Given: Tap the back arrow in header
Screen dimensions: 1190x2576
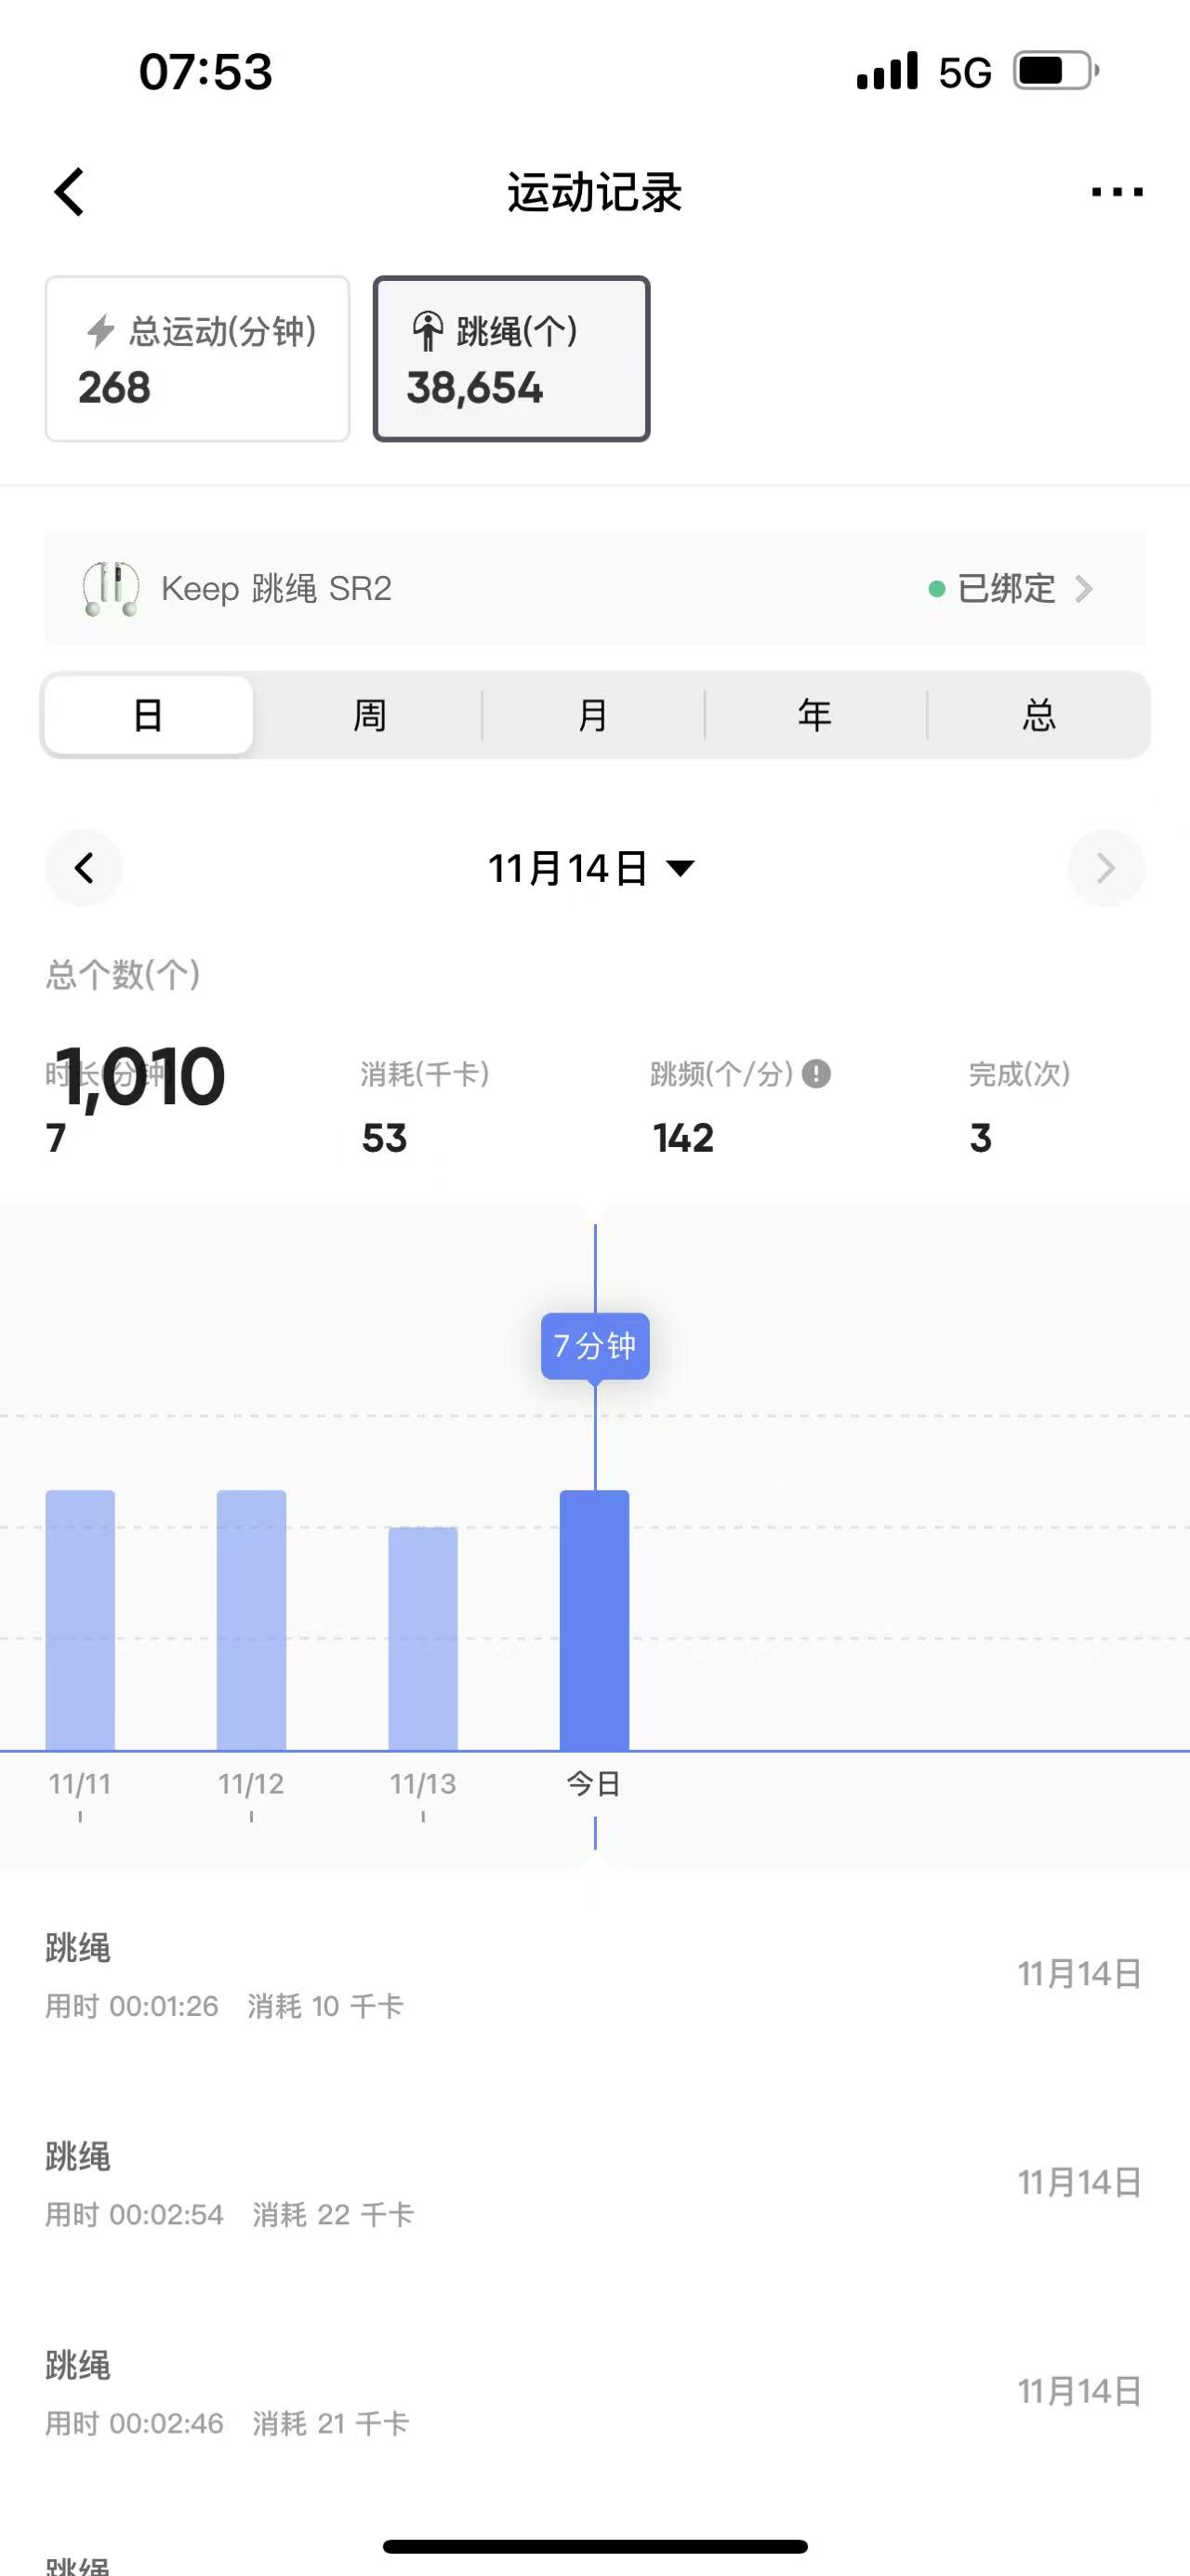Looking at the screenshot, I should 70,192.
